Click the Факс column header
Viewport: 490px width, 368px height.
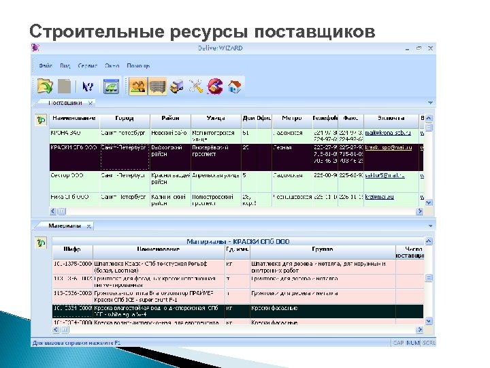pyautogui.click(x=350, y=121)
